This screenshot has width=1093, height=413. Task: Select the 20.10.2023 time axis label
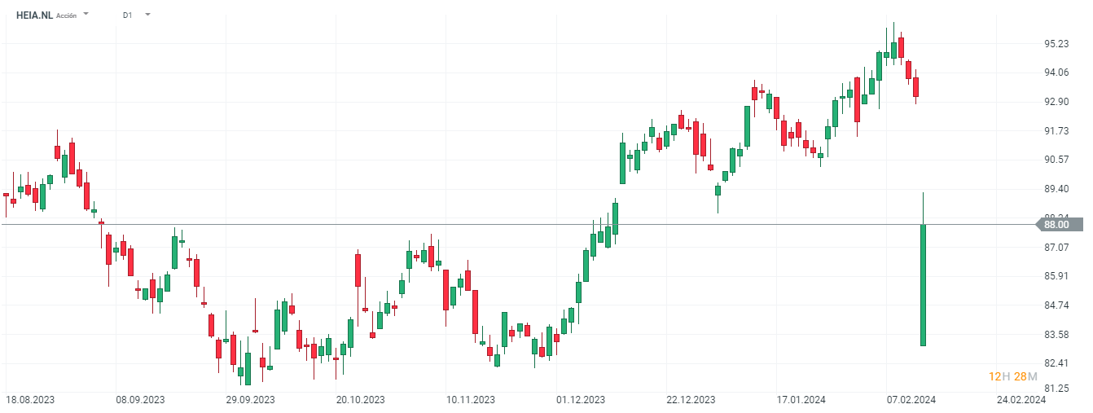point(361,400)
